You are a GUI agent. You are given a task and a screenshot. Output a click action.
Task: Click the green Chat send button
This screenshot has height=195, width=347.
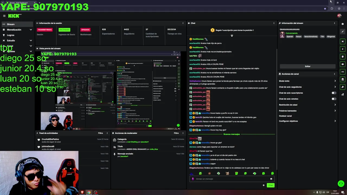pos(271,185)
